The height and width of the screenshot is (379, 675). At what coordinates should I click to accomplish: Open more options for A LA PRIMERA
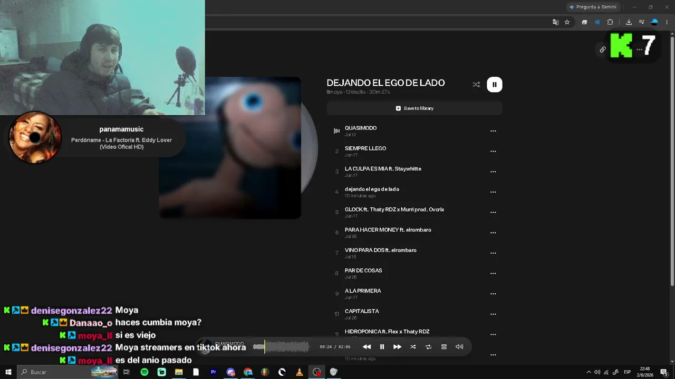tap(493, 294)
